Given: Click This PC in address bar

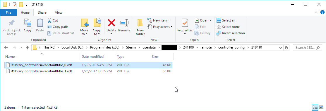Looking at the screenshot, I should tap(49, 47).
